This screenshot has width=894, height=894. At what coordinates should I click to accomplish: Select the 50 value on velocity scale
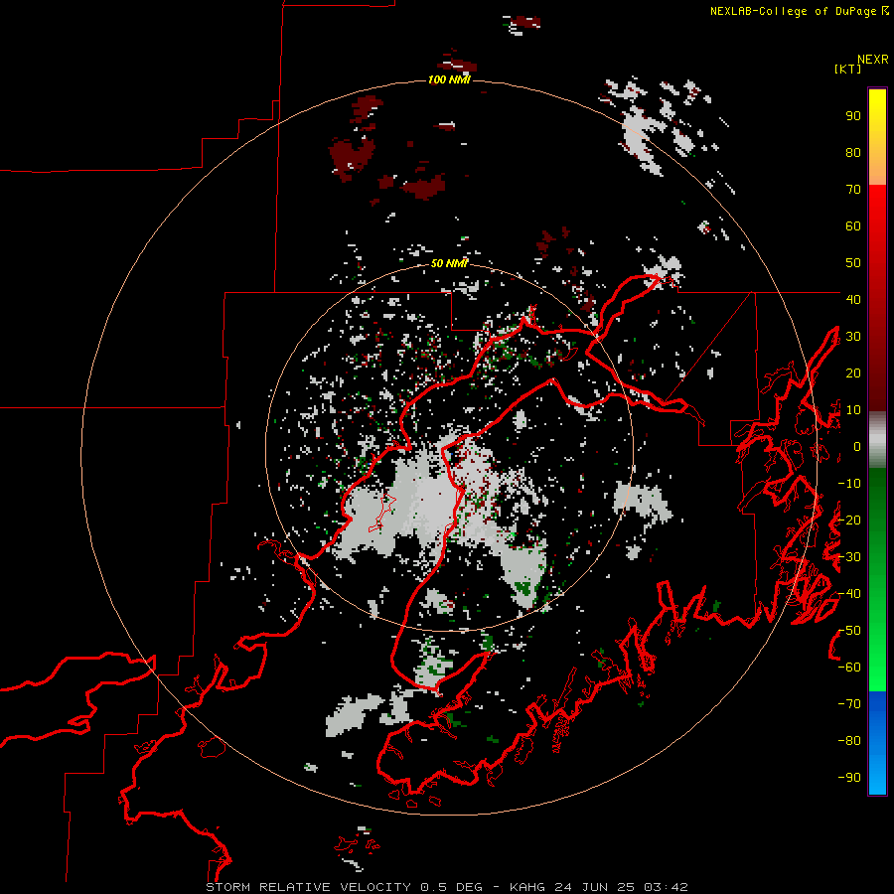click(x=853, y=263)
